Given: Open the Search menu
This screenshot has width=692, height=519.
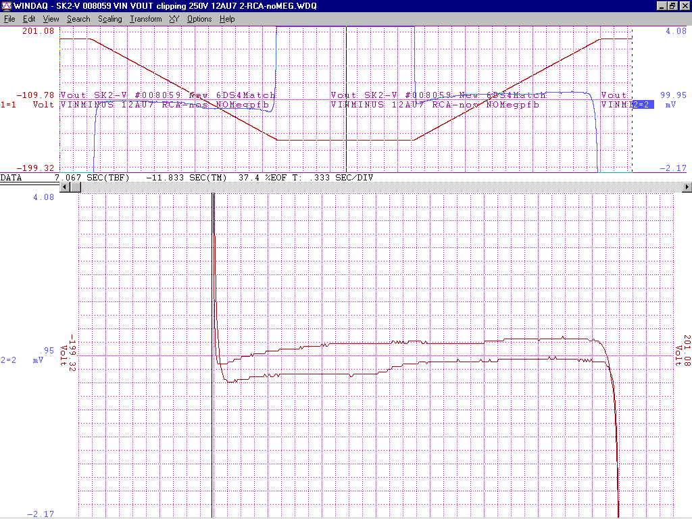Looking at the screenshot, I should click(78, 19).
